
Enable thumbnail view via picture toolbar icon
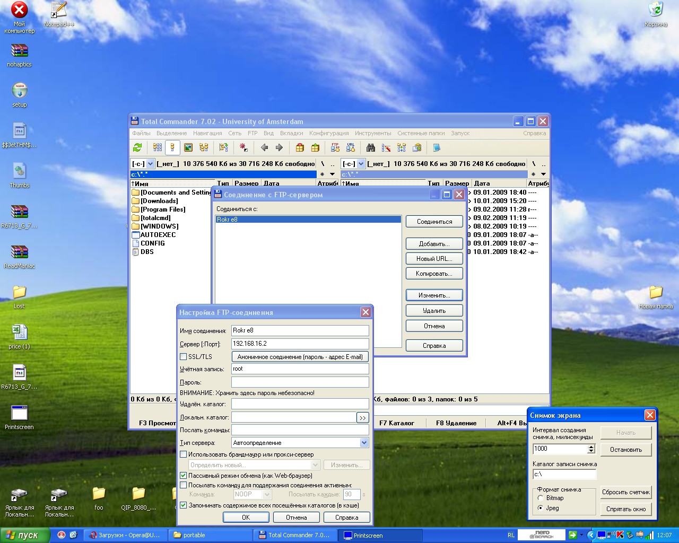188,147
